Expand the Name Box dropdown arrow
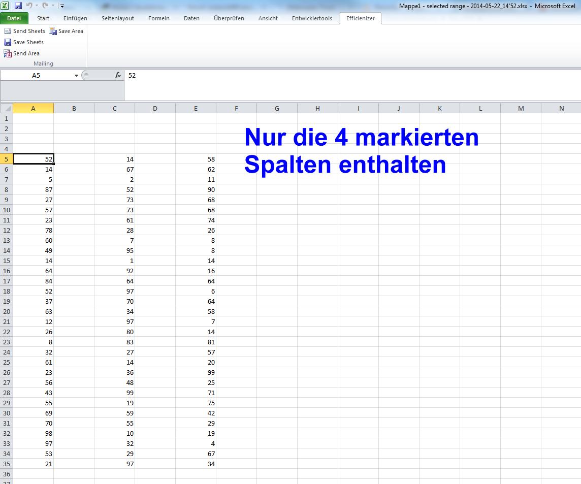The image size is (581, 484). coord(76,75)
